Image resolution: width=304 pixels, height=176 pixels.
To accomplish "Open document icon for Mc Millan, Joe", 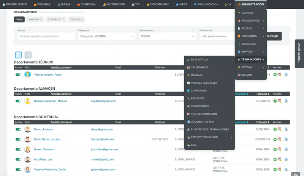I will tap(286, 159).
